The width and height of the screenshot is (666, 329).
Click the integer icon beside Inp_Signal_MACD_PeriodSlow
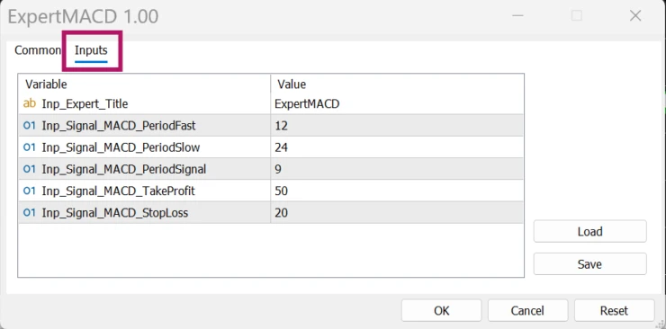click(30, 147)
